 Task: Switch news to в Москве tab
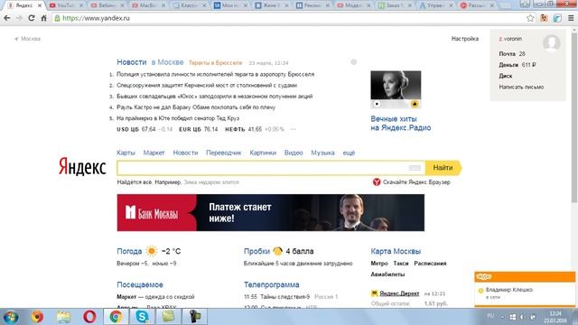point(167,62)
